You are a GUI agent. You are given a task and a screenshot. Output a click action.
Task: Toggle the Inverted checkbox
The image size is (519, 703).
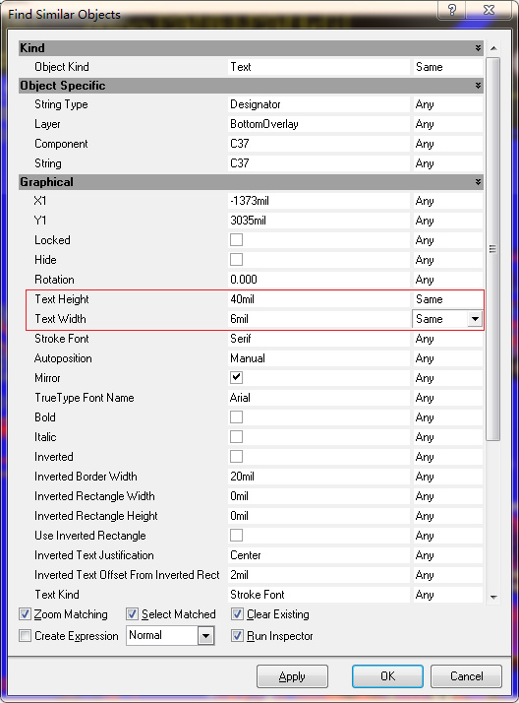pyautogui.click(x=236, y=457)
